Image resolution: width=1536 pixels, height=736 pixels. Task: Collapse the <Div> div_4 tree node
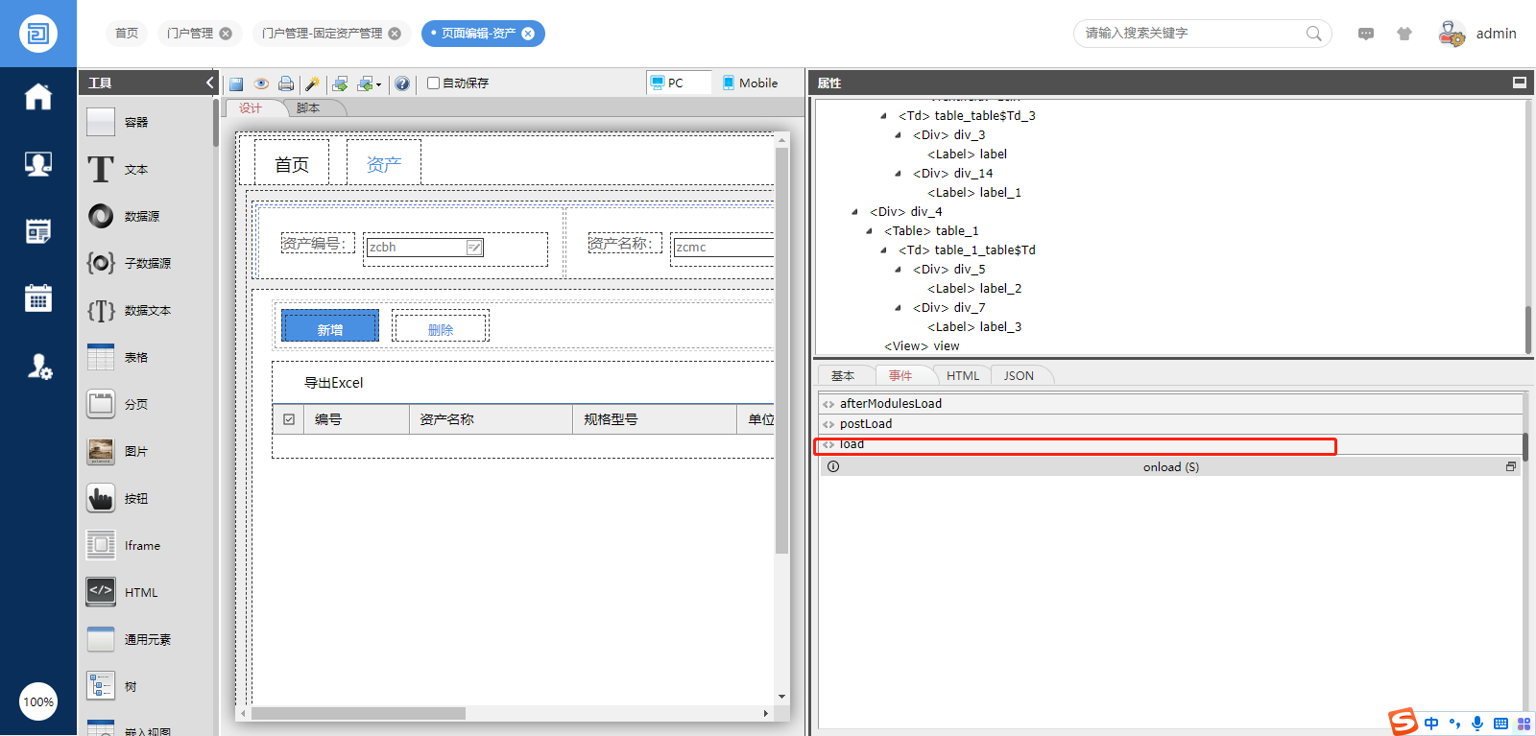[854, 212]
